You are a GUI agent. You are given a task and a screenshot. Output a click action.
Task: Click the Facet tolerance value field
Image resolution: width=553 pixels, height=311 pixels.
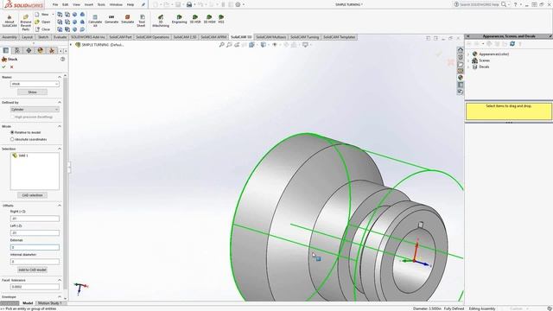click(35, 287)
